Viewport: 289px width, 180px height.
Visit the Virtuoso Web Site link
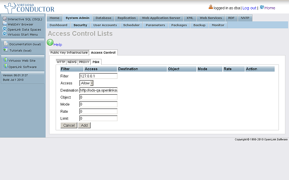click(22, 60)
